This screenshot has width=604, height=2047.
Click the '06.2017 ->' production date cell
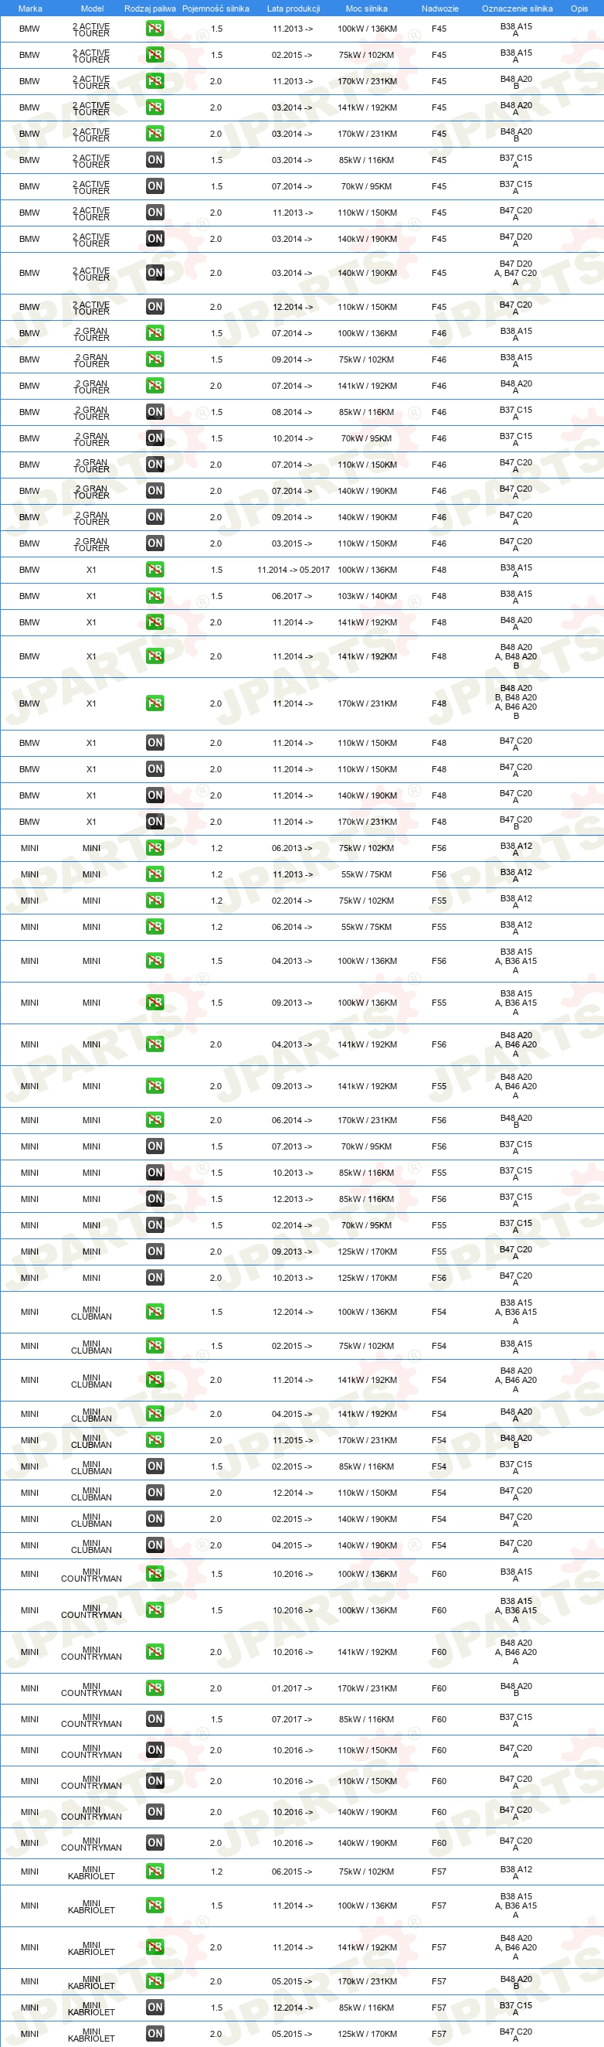tap(292, 596)
